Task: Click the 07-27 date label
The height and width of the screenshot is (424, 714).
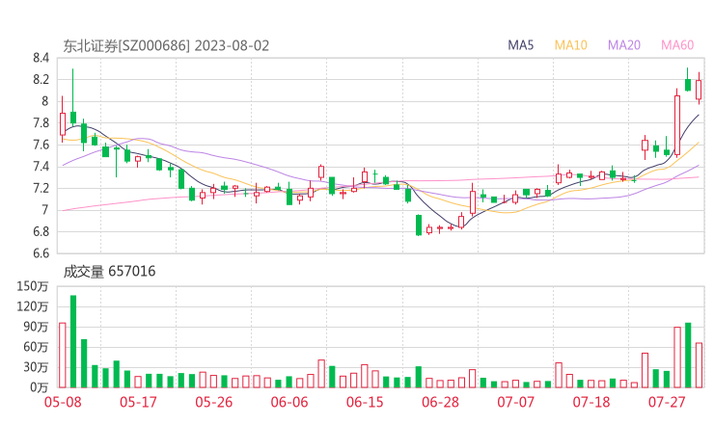Action: [x=667, y=402]
